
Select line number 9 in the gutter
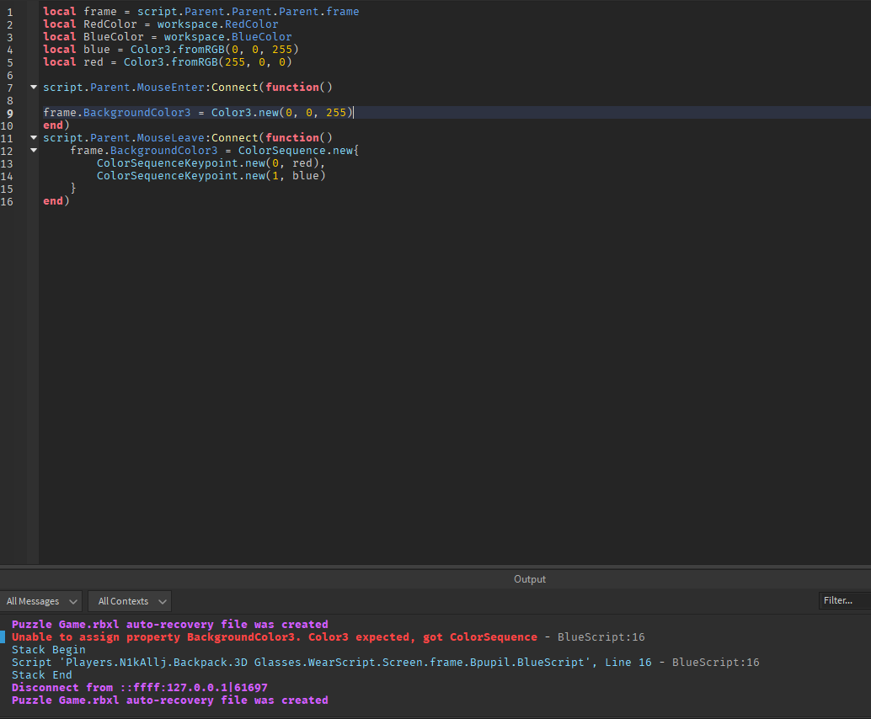point(8,112)
